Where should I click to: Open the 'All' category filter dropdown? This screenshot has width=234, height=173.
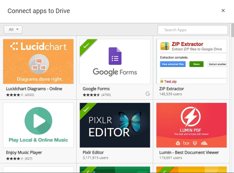pos(13,30)
